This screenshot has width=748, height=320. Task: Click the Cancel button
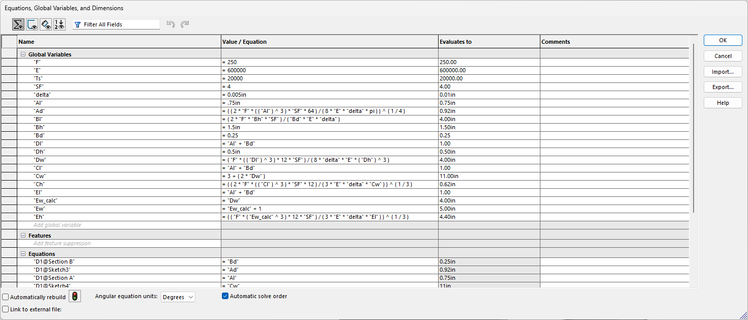[x=723, y=56]
